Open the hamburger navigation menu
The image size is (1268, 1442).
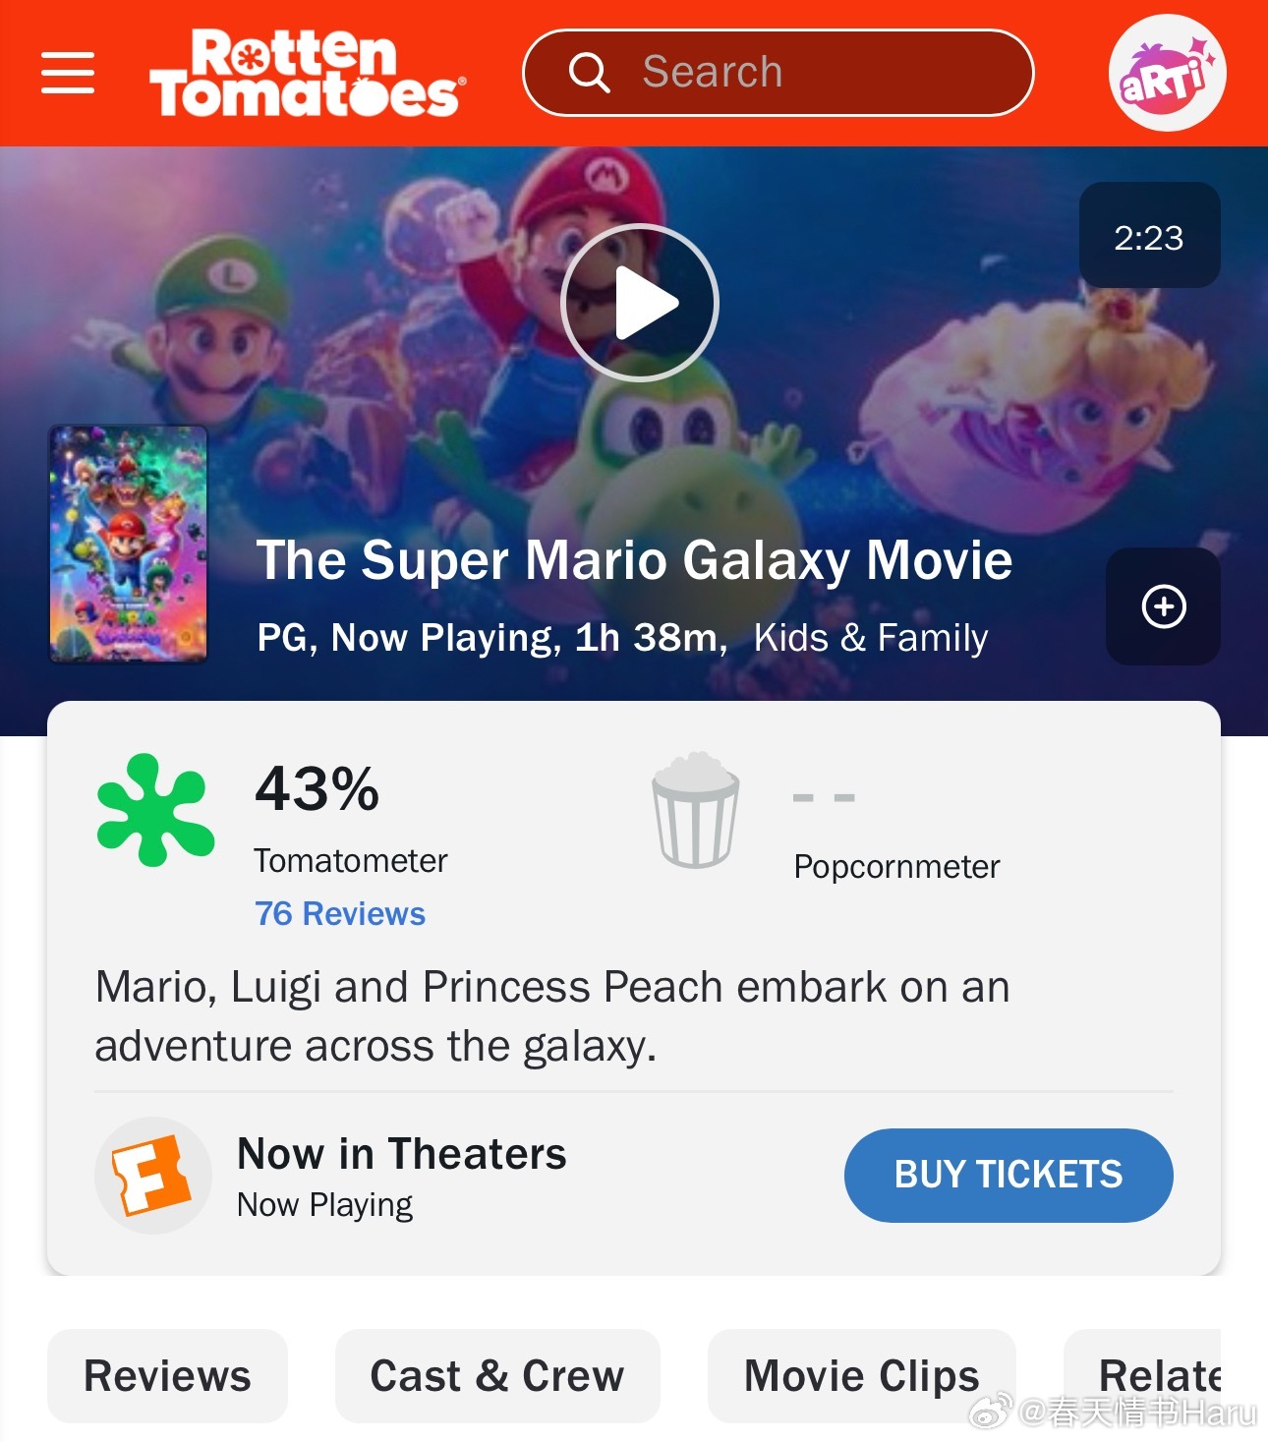pos(68,73)
